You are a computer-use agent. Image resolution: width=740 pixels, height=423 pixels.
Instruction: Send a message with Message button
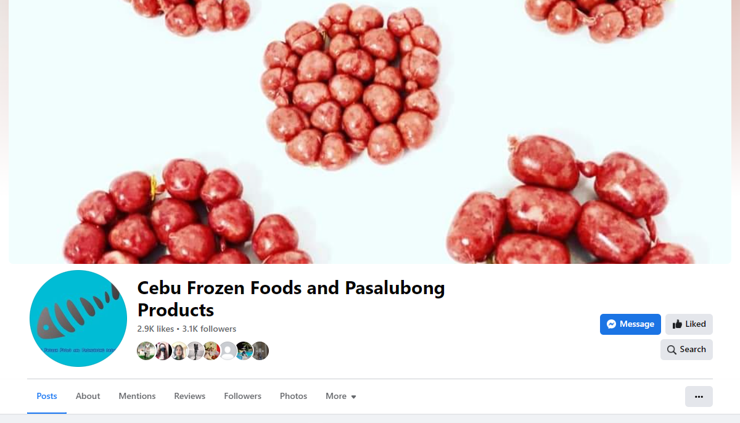coord(630,324)
